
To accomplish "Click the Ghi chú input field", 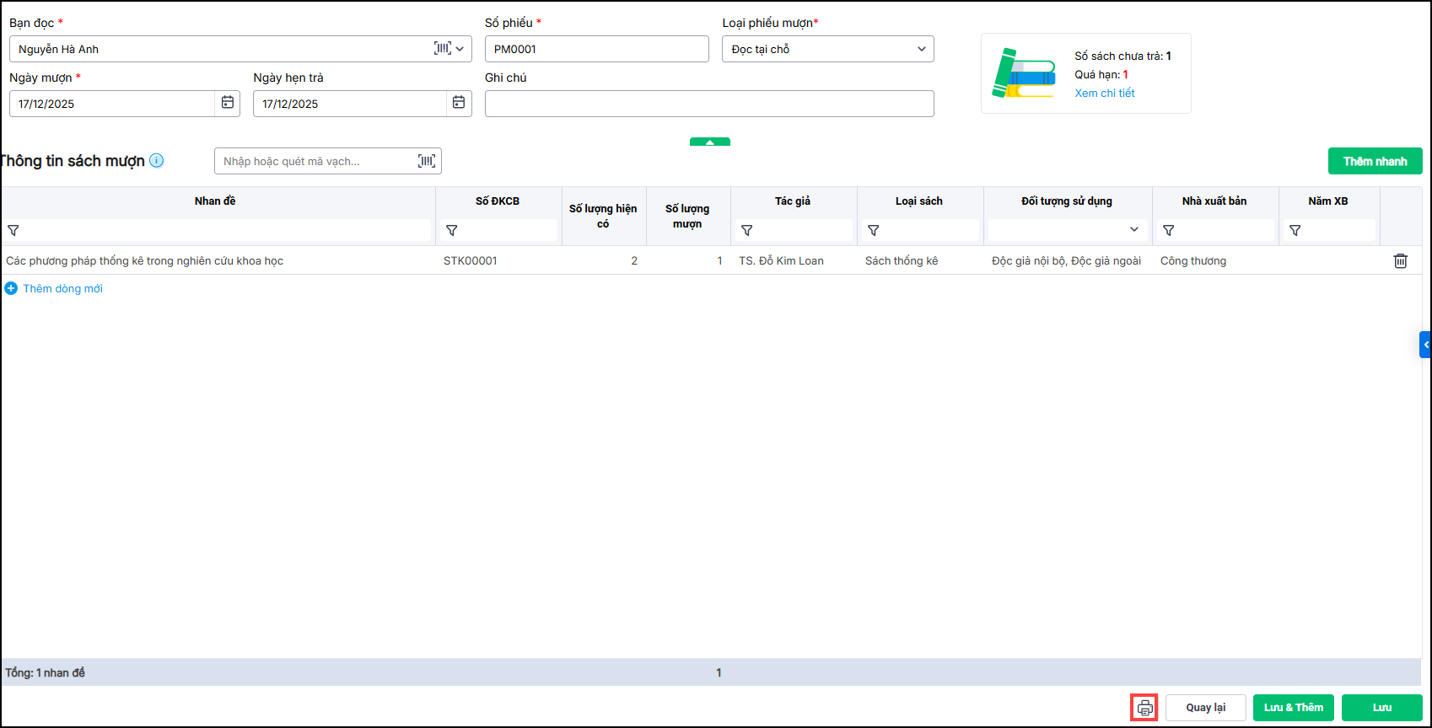I will 708,104.
